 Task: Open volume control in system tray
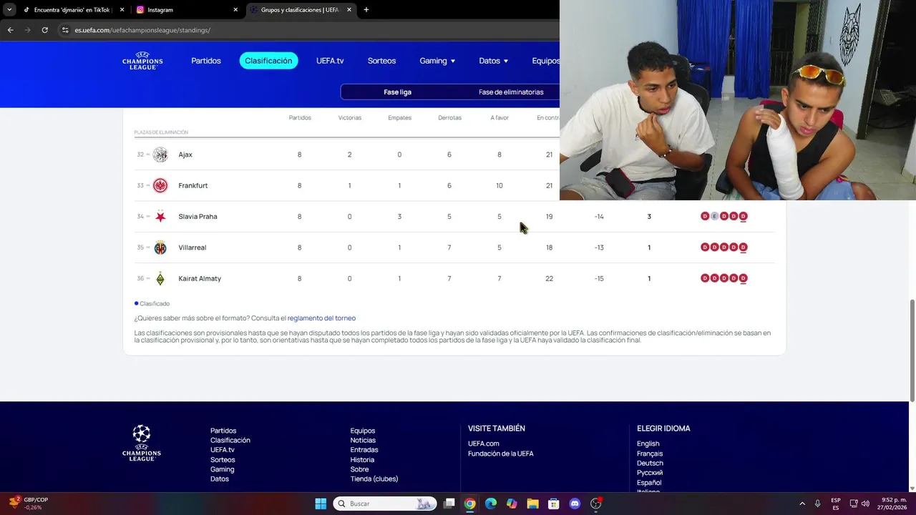point(865,504)
